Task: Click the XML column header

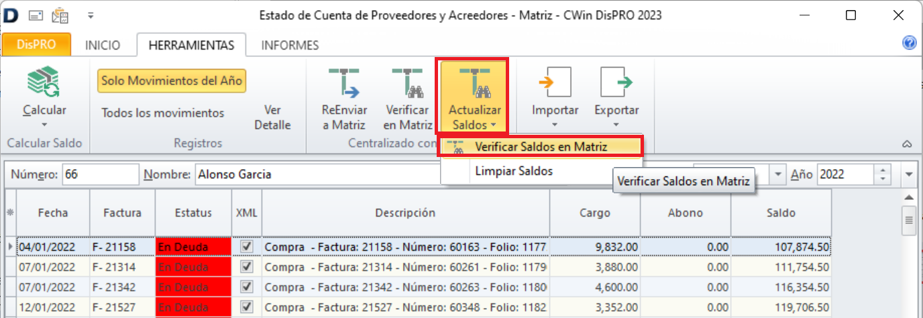Action: click(247, 213)
